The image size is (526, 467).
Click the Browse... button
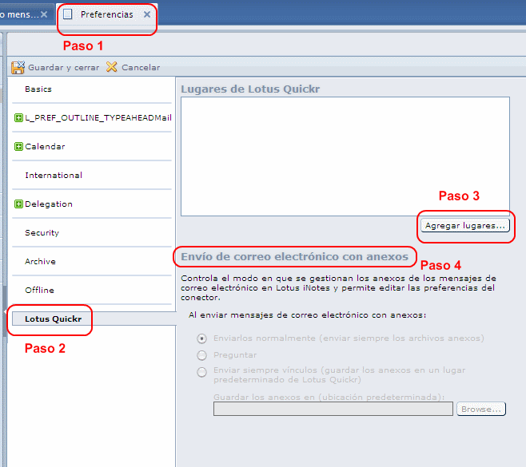tap(481, 409)
